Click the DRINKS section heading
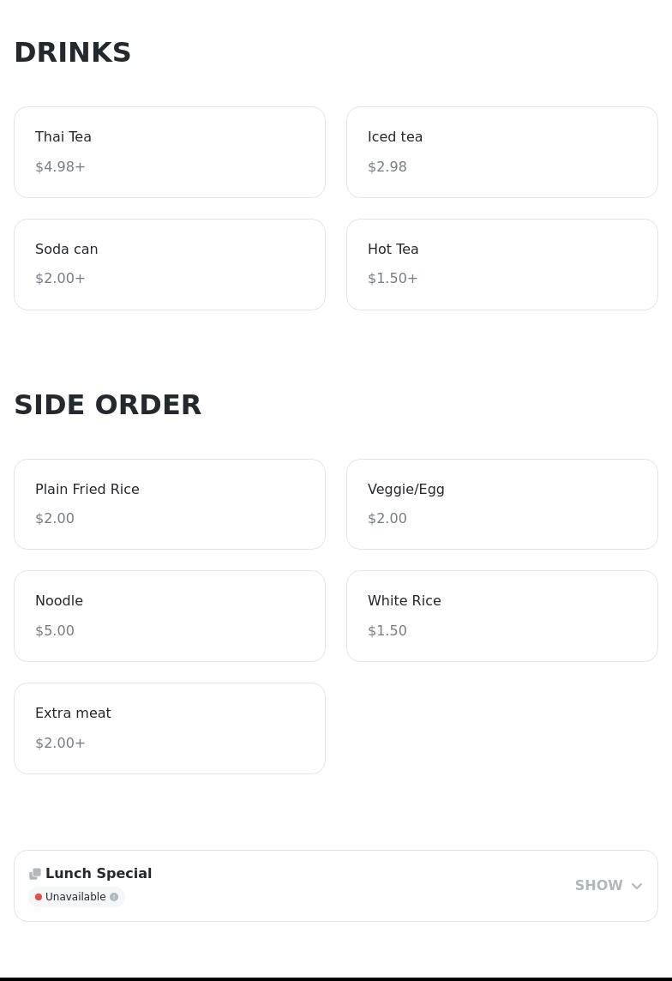 (x=73, y=52)
